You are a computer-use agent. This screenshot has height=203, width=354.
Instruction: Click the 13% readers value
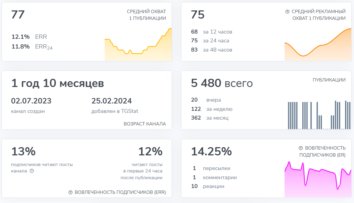click(x=24, y=151)
